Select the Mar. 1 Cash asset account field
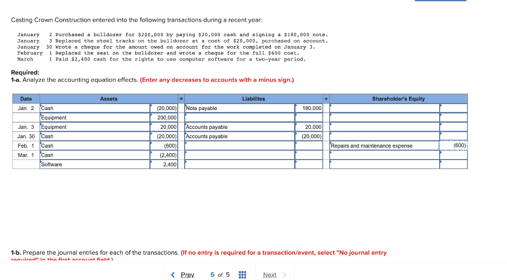This screenshot has width=507, height=280. (x=95, y=155)
